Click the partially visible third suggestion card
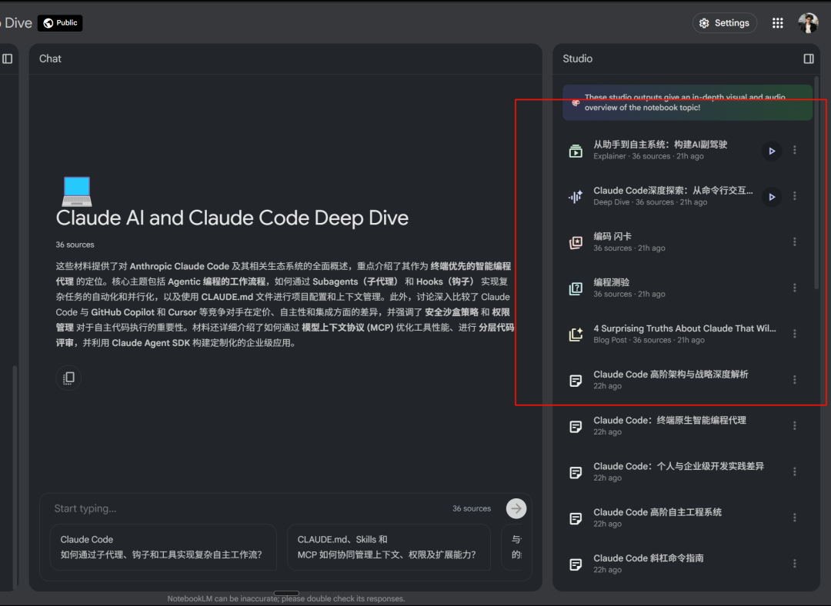 (512, 548)
